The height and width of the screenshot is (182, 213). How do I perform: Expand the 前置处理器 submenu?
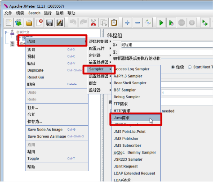click(x=100, y=62)
